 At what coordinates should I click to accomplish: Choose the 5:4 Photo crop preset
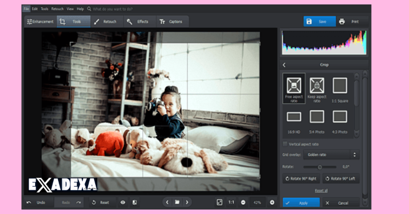coord(317,122)
